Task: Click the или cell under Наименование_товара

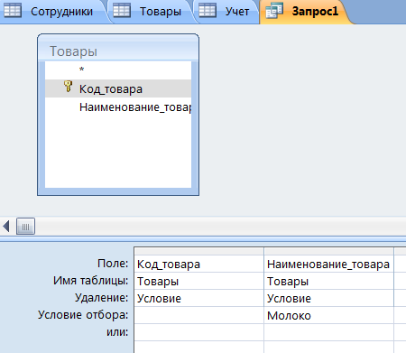Action: point(328,332)
